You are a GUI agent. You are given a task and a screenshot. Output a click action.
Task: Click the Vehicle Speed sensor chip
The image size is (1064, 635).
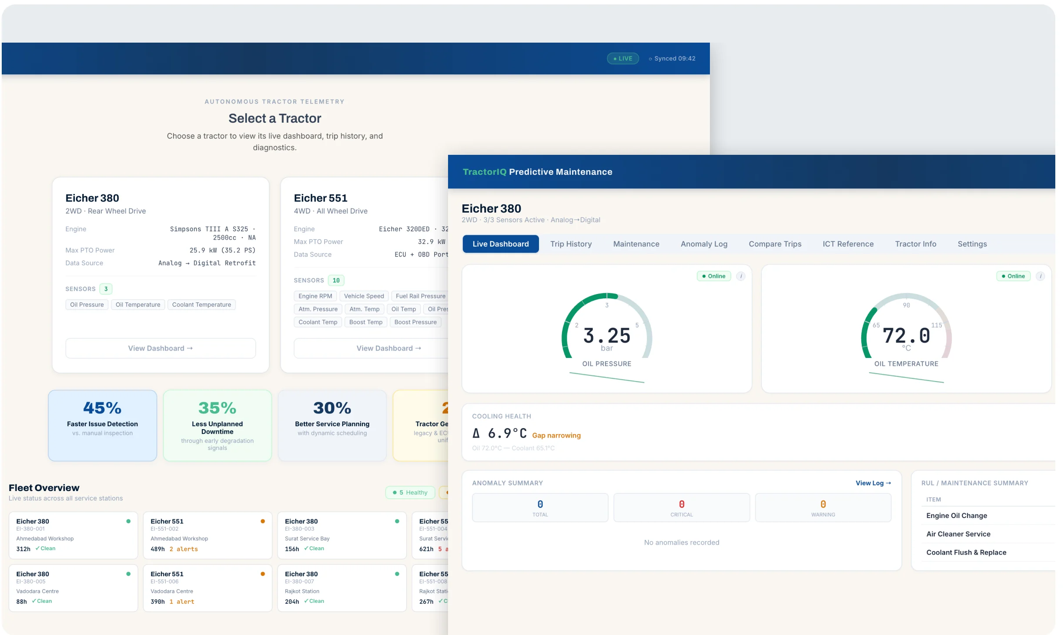click(364, 296)
